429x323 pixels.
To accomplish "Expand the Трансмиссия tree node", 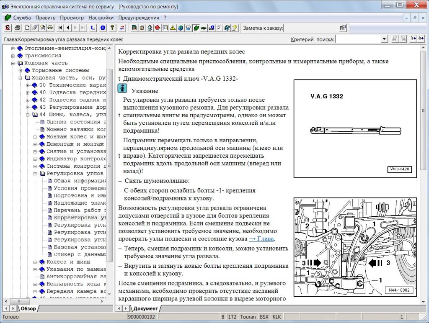I will coord(13,56).
